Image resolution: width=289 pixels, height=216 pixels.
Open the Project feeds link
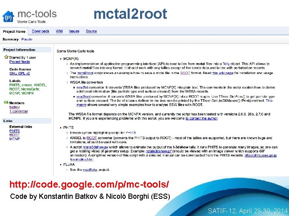pos(20,62)
